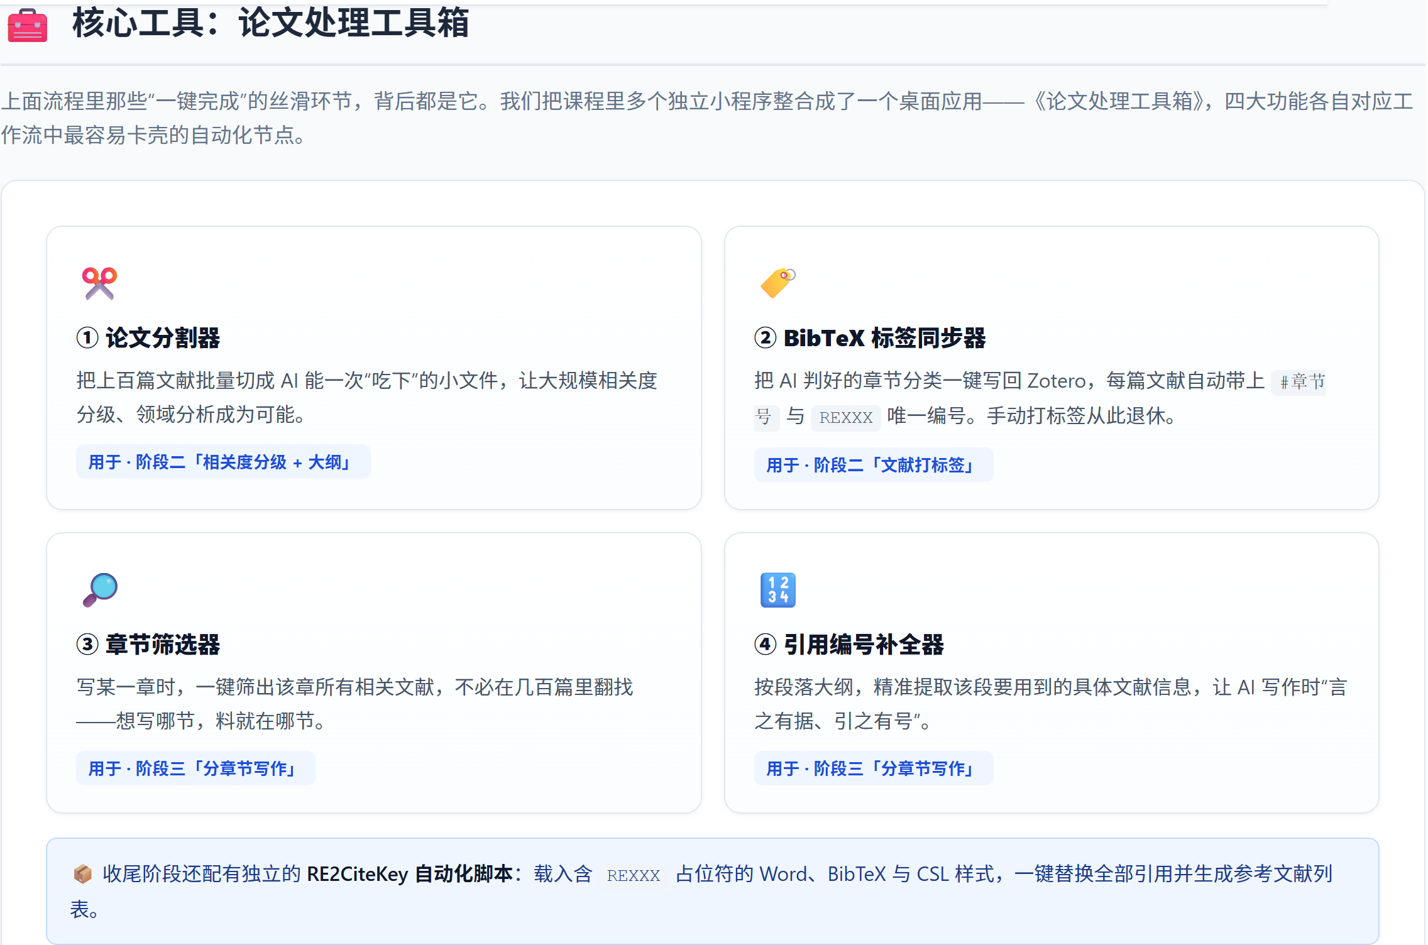Screen dimensions: 1428x945
Task: Click the intro paragraph starting 上面流程里那些
Action: click(x=707, y=117)
